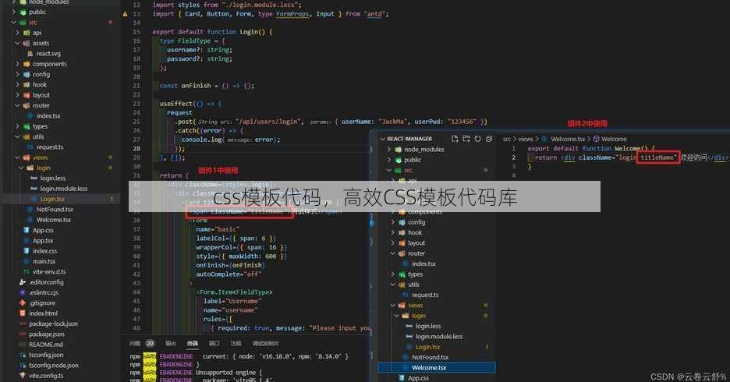Click login.less file icon in REACT-MANAGER explorer

[x=409, y=326]
